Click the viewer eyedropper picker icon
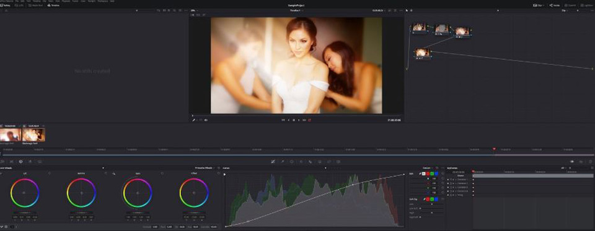595x231 pixels. (193, 120)
